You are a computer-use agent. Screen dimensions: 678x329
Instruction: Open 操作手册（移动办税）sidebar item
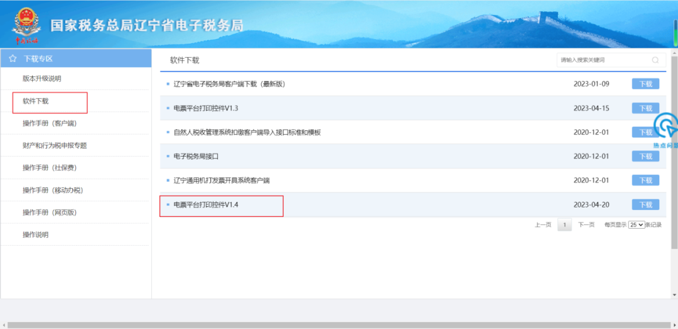pyautogui.click(x=53, y=191)
